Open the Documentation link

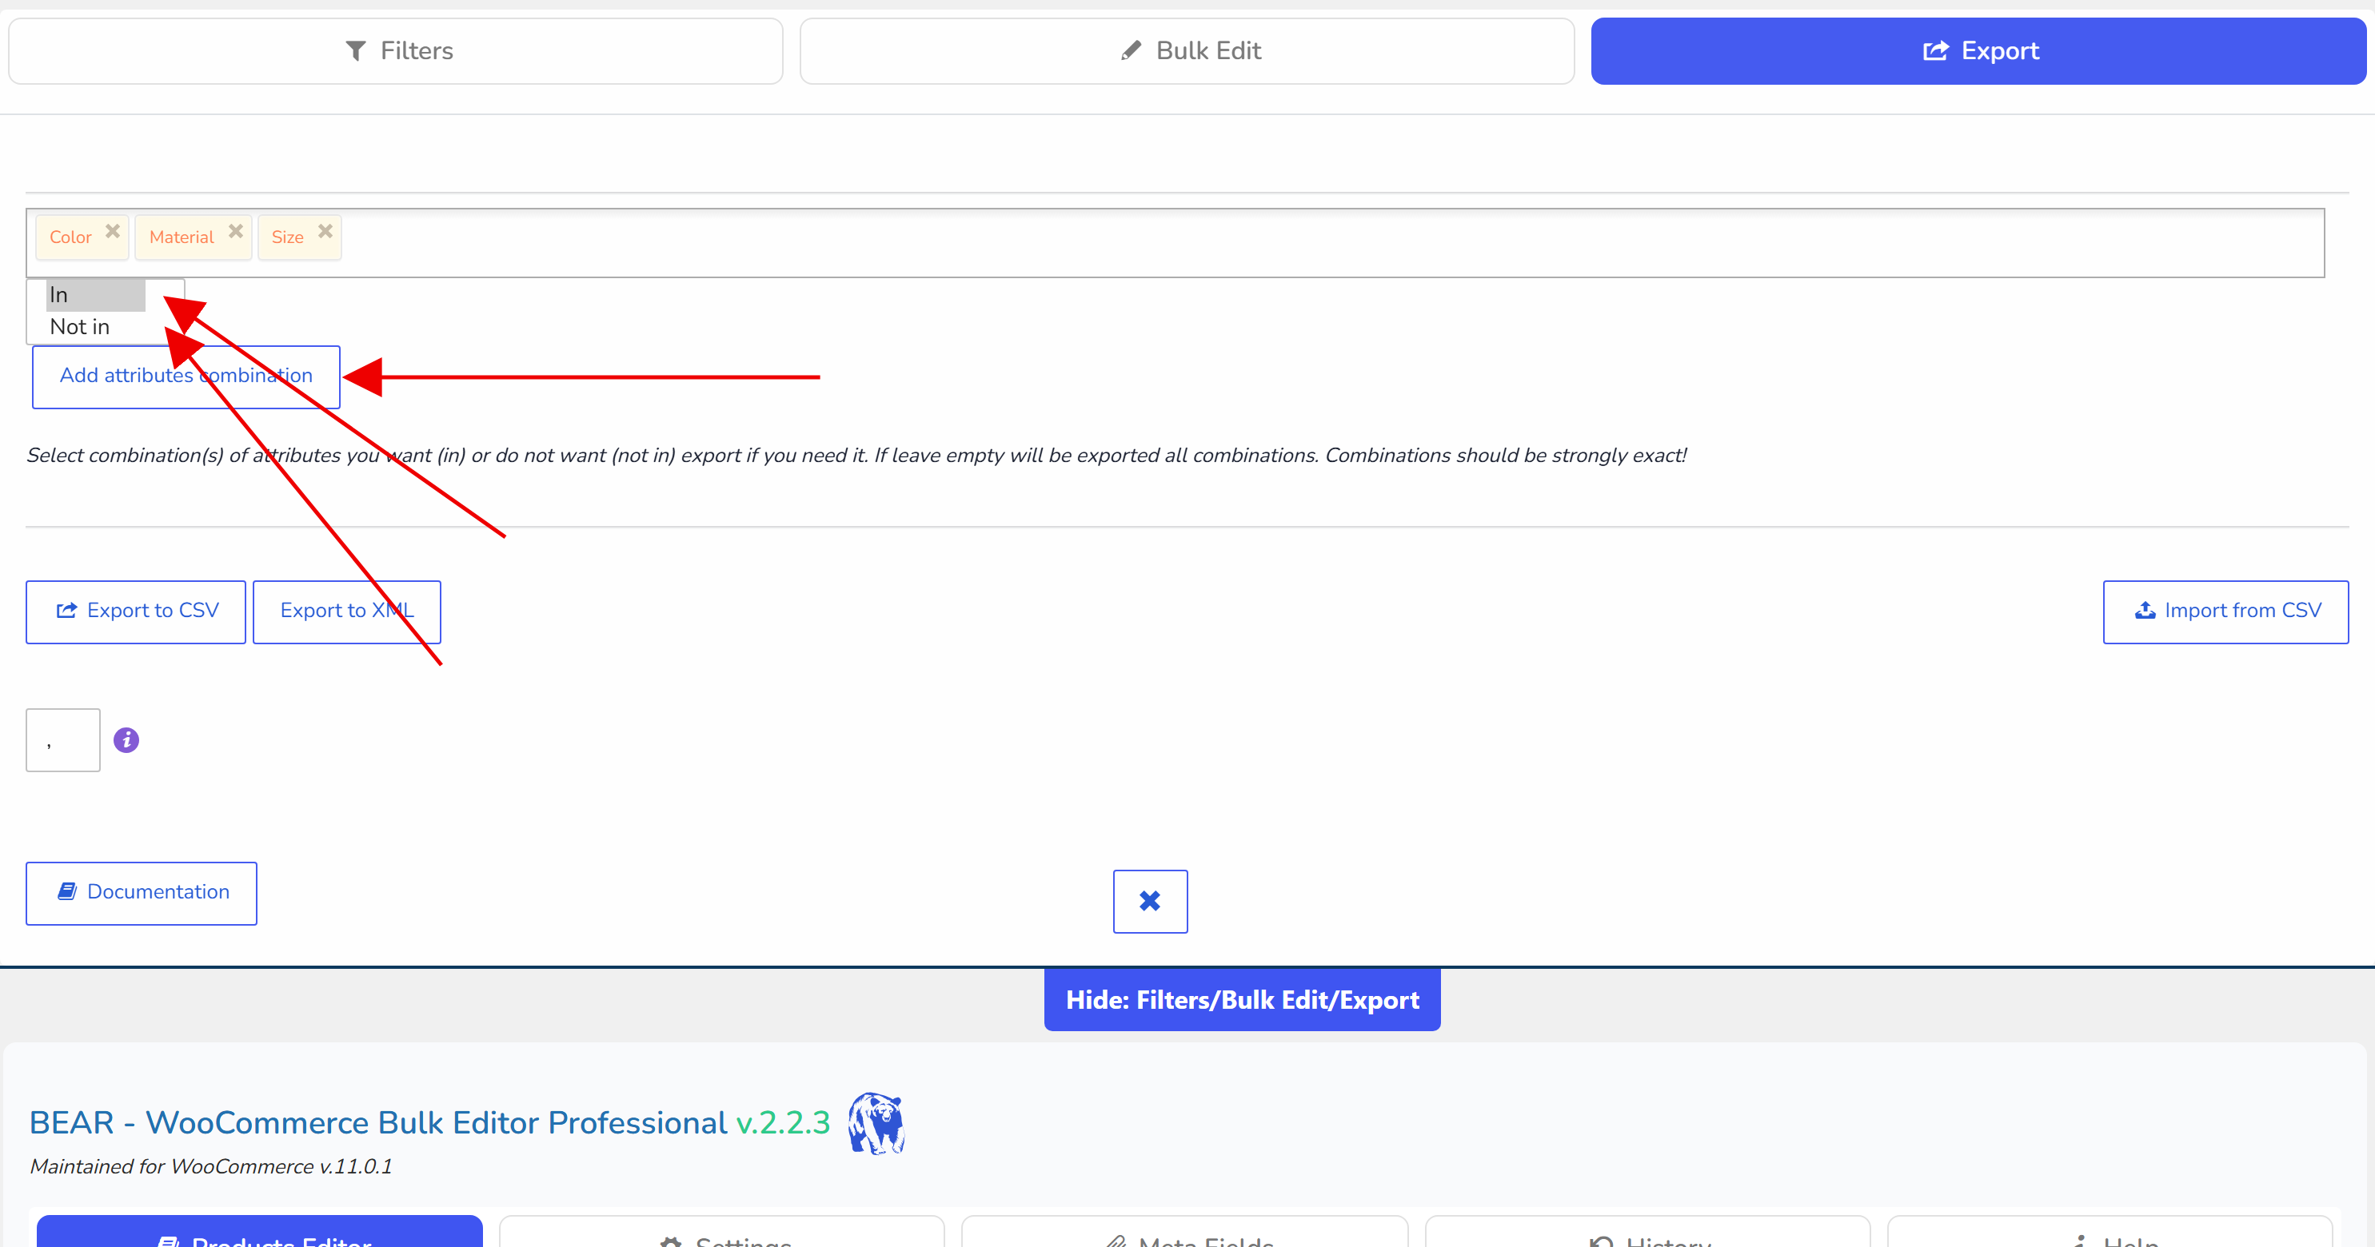tap(141, 893)
